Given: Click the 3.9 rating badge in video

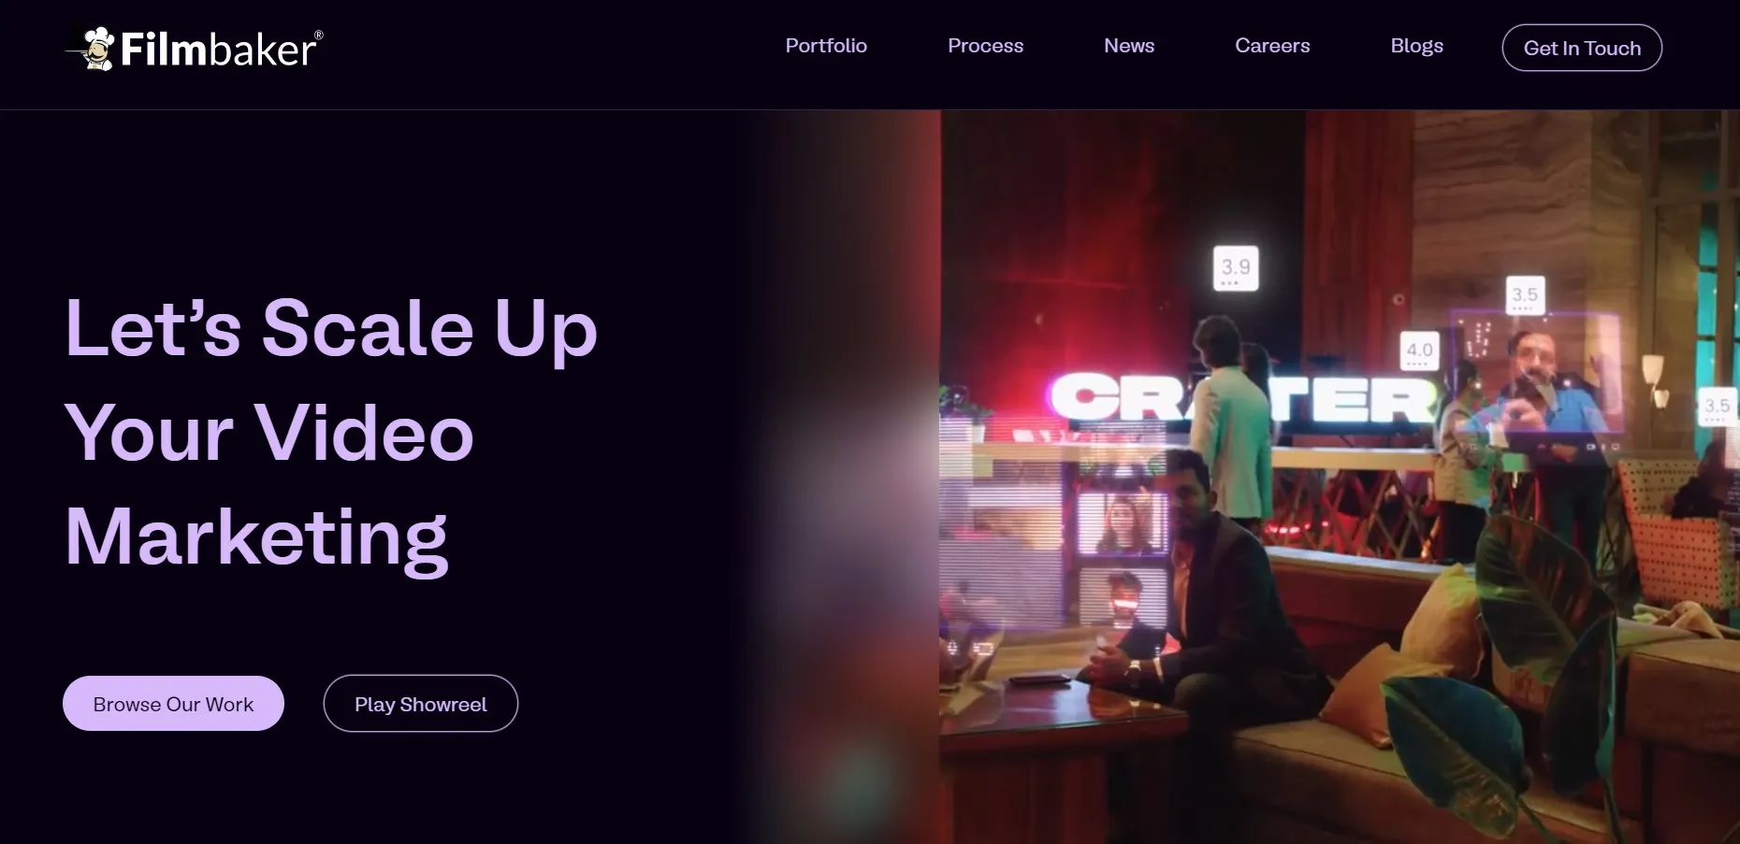Looking at the screenshot, I should (x=1236, y=268).
